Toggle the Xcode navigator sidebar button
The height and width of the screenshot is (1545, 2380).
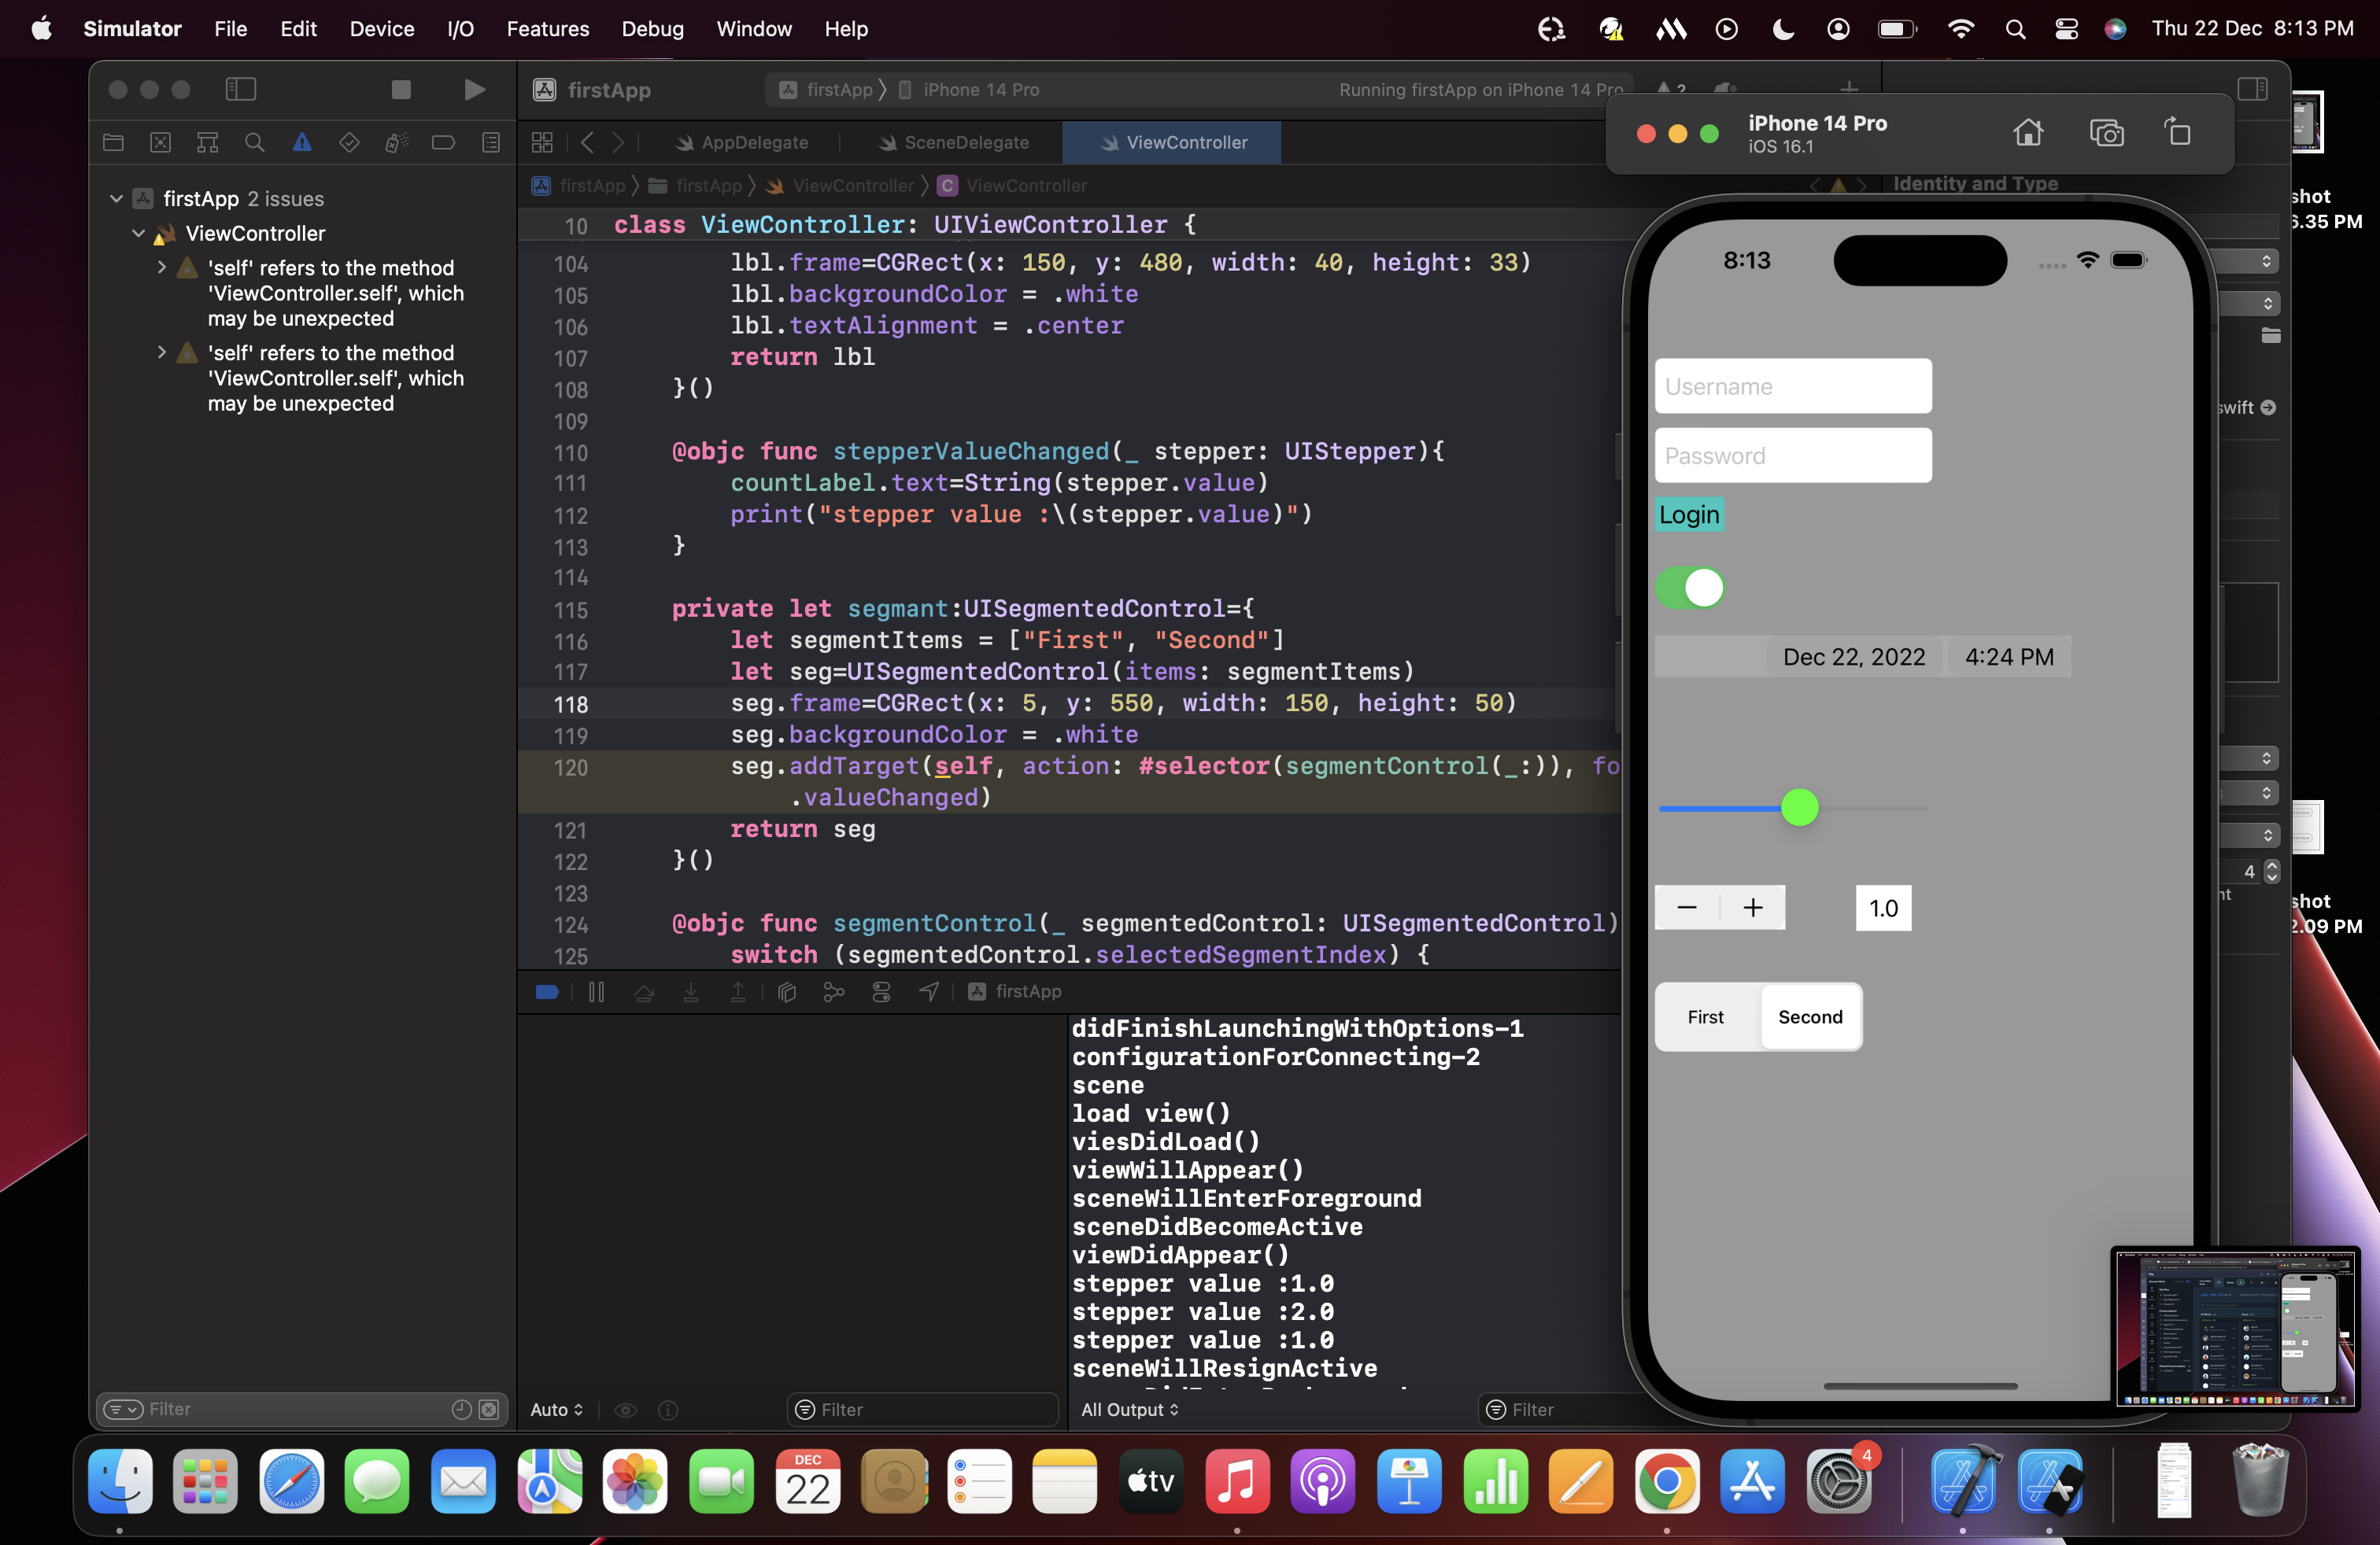(241, 90)
